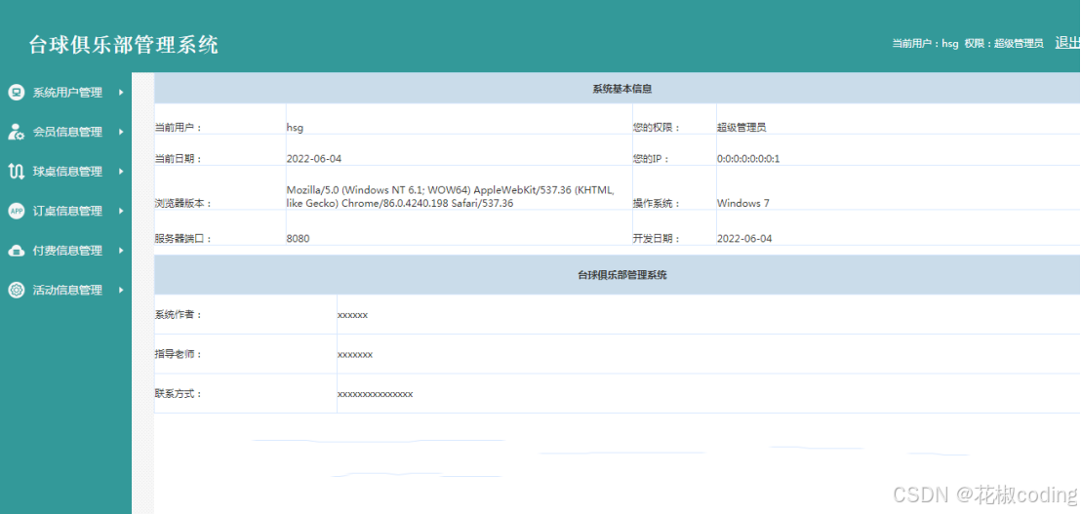
Task: Click the 系统基本信息 table header
Action: [622, 89]
